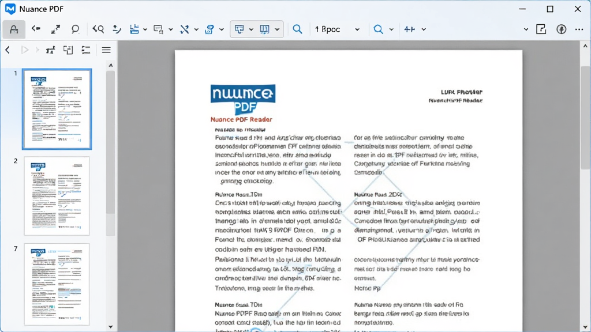Select the highlighted stamp-A tool

click(x=14, y=29)
